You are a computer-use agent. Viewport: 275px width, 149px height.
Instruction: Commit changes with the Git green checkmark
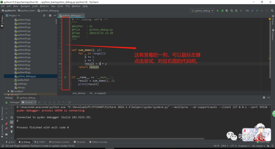[x=257, y=11]
